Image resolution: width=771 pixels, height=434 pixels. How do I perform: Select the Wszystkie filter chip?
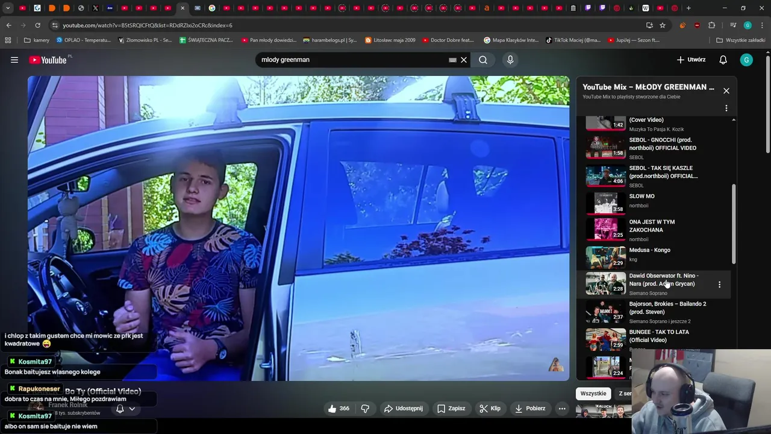tap(593, 393)
